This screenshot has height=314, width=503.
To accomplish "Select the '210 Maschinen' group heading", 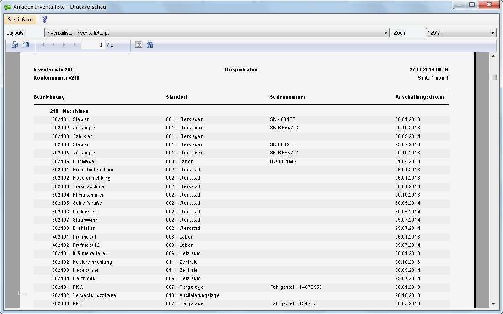I will [x=70, y=112].
